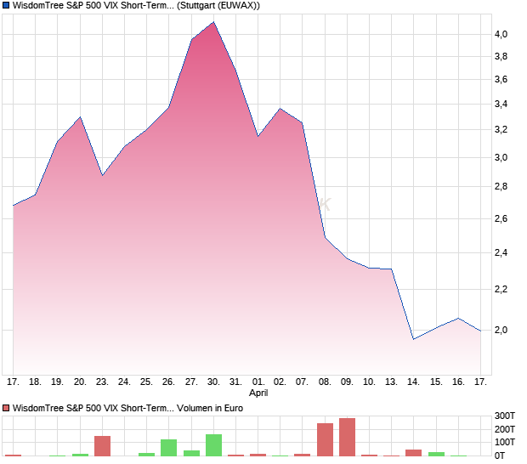Click the '23.' date label
This screenshot has height=464, width=527.
(102, 382)
